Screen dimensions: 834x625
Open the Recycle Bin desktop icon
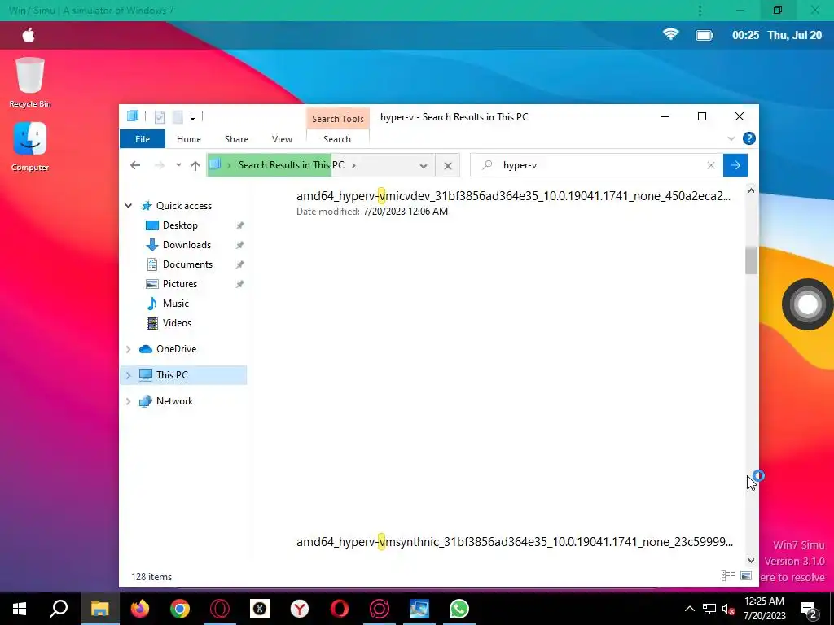click(30, 82)
